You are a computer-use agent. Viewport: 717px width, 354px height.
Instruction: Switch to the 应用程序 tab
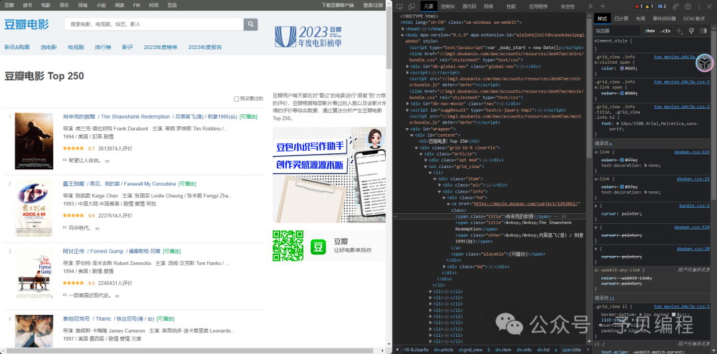pos(538,7)
